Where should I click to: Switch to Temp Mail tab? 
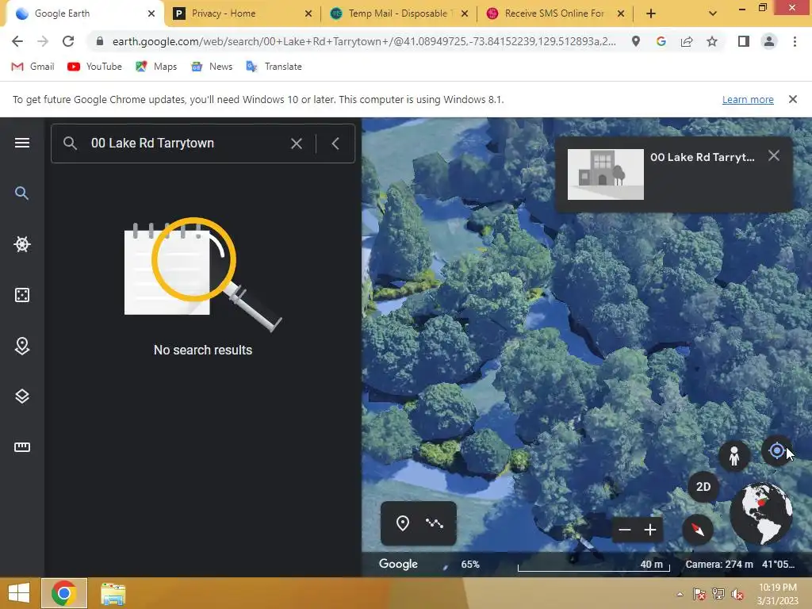pos(398,13)
